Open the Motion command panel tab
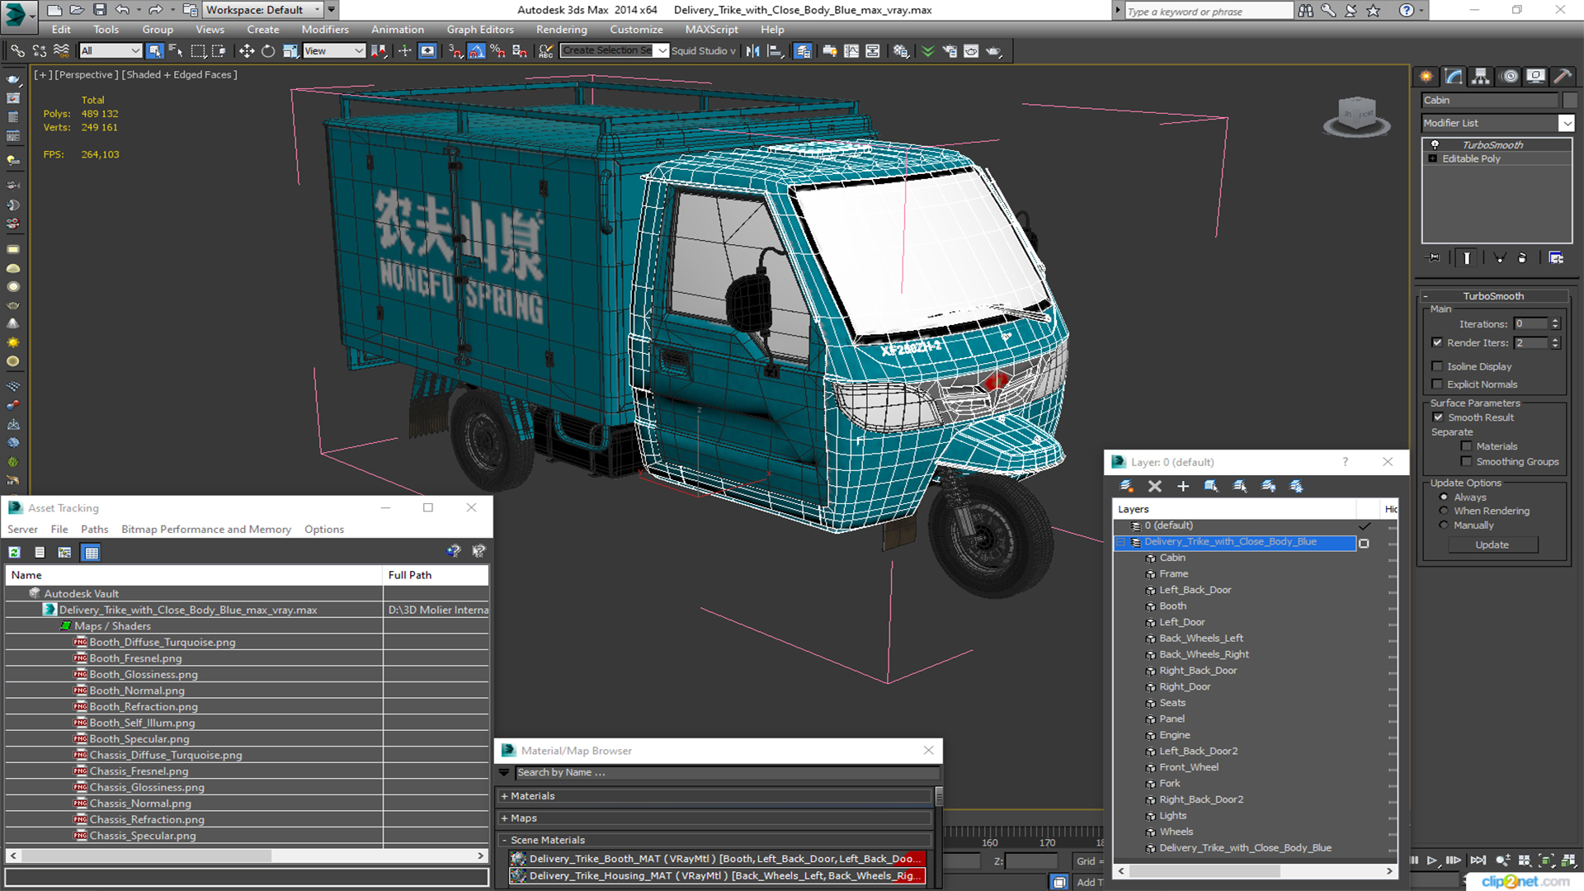 click(1510, 76)
